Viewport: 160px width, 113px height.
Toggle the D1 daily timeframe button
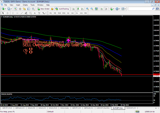pyautogui.click(x=77, y=13)
